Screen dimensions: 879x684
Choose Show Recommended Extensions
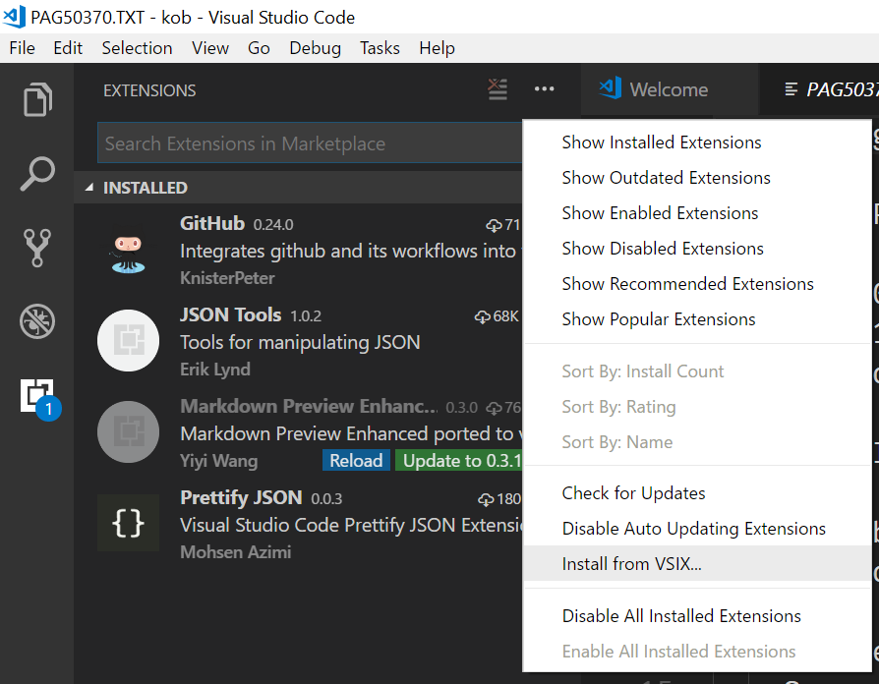pos(697,283)
